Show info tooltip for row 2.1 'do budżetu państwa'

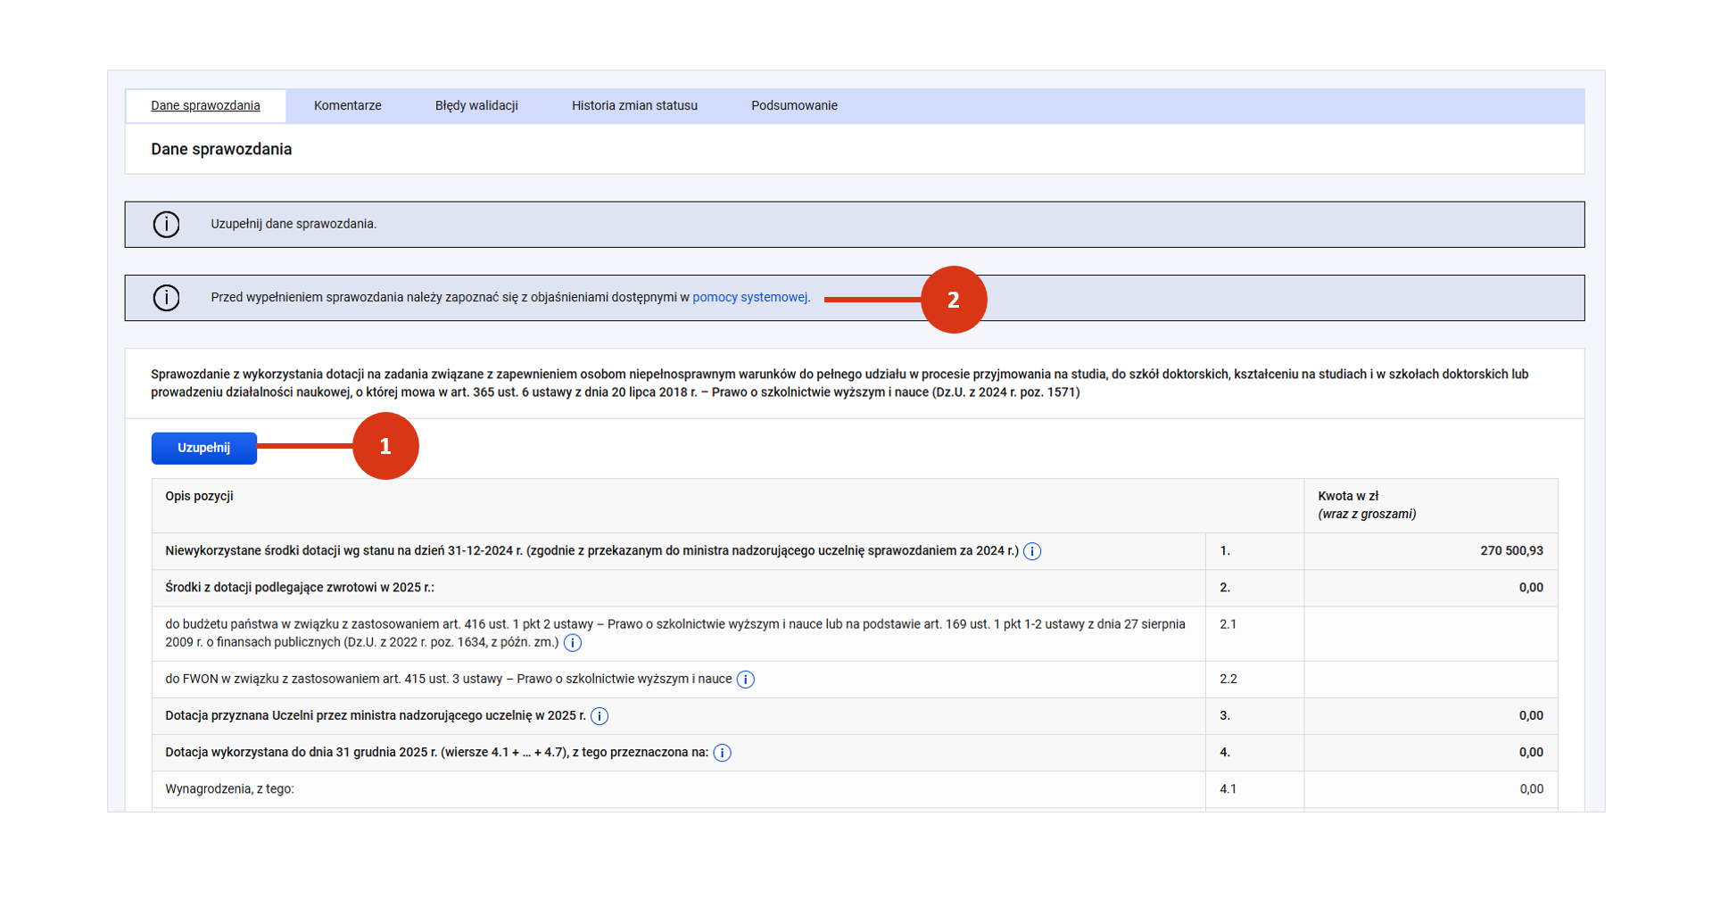point(573,643)
